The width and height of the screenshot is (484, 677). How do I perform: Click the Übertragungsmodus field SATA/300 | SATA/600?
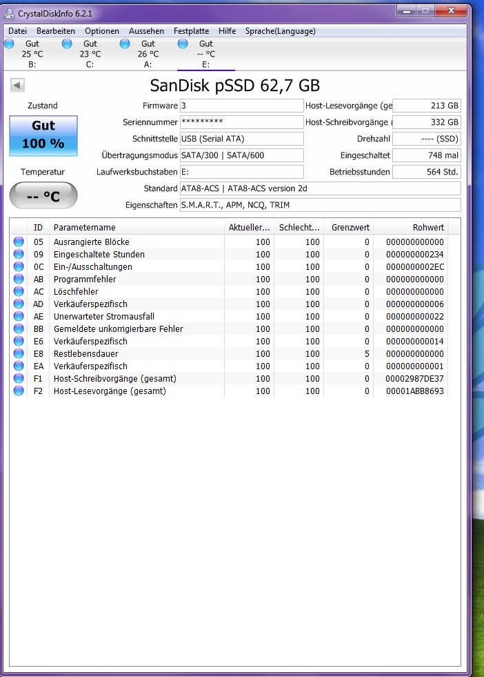241,155
